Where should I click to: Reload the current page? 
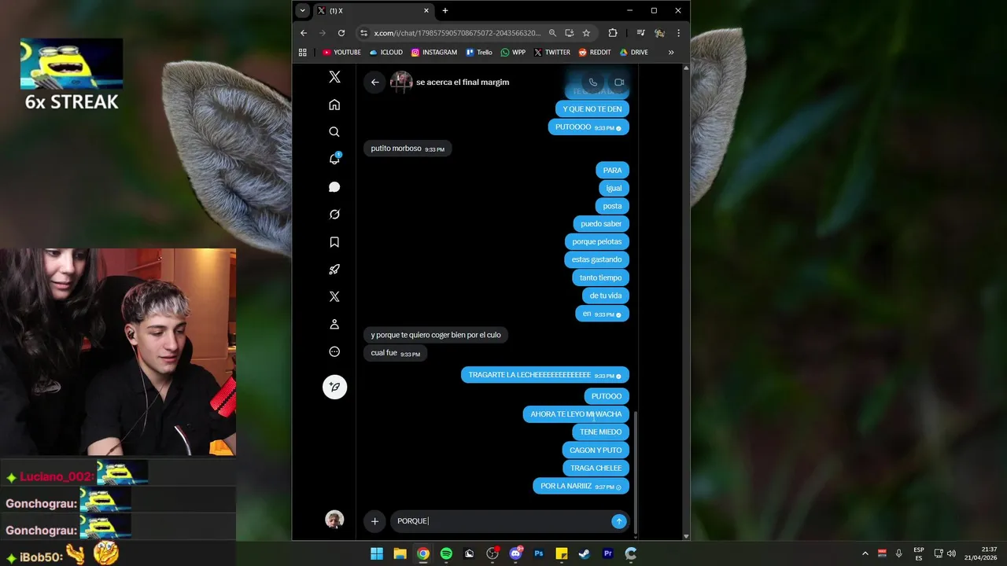click(341, 33)
